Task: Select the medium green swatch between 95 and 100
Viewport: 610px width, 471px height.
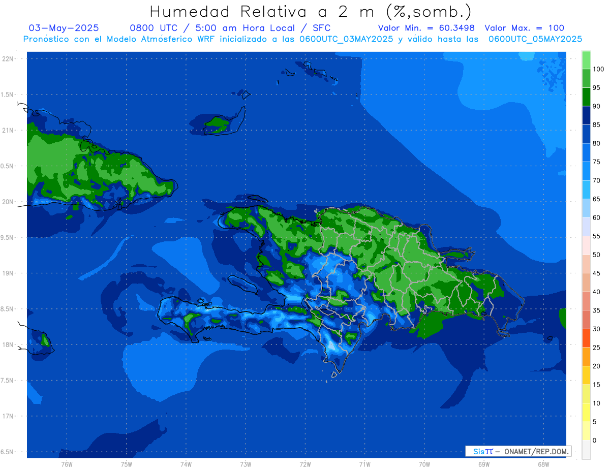Action: pos(586,79)
